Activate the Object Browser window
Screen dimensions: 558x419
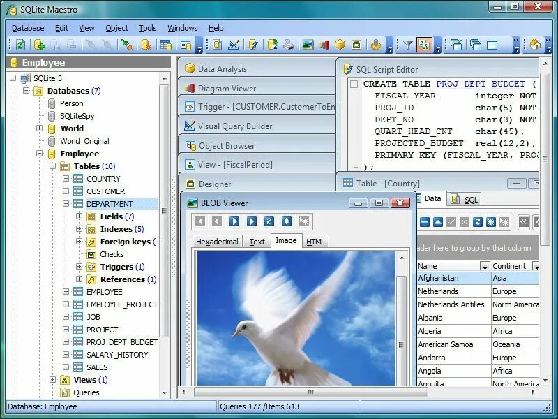click(227, 146)
